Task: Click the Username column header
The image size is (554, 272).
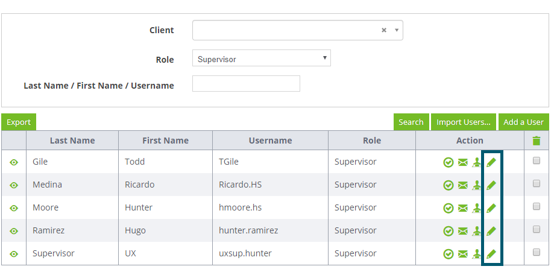Action: pyautogui.click(x=270, y=141)
